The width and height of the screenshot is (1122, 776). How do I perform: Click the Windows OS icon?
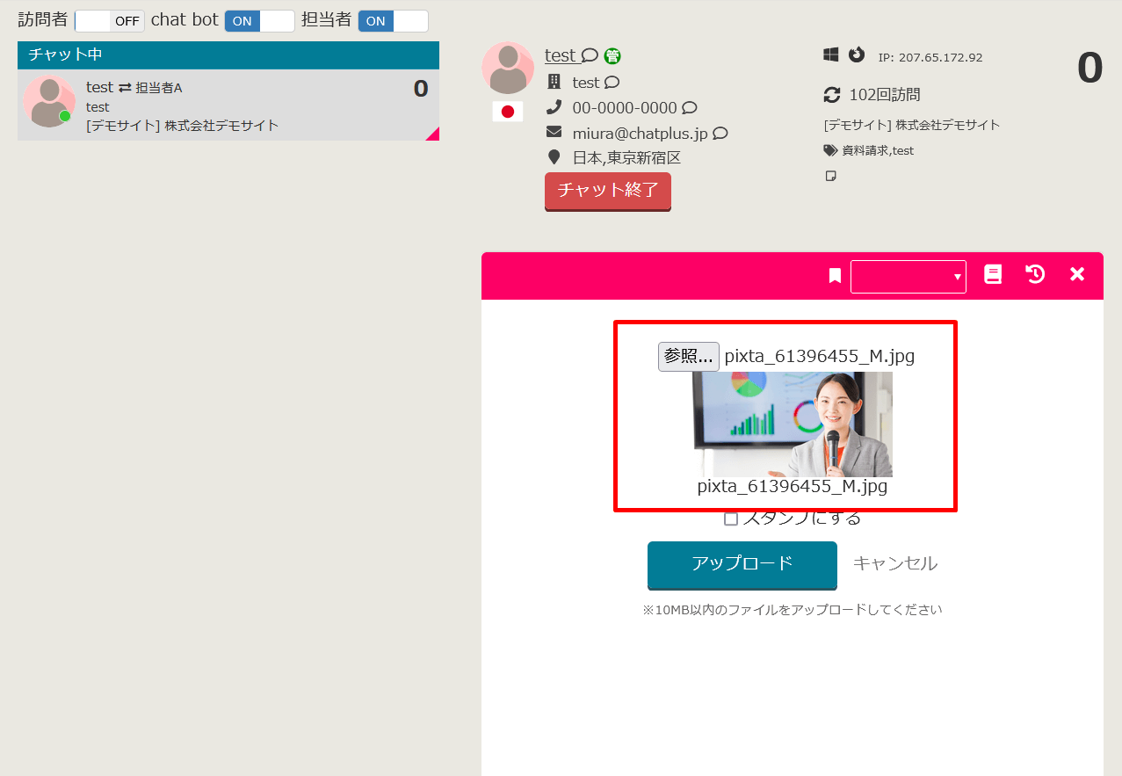[x=830, y=54]
